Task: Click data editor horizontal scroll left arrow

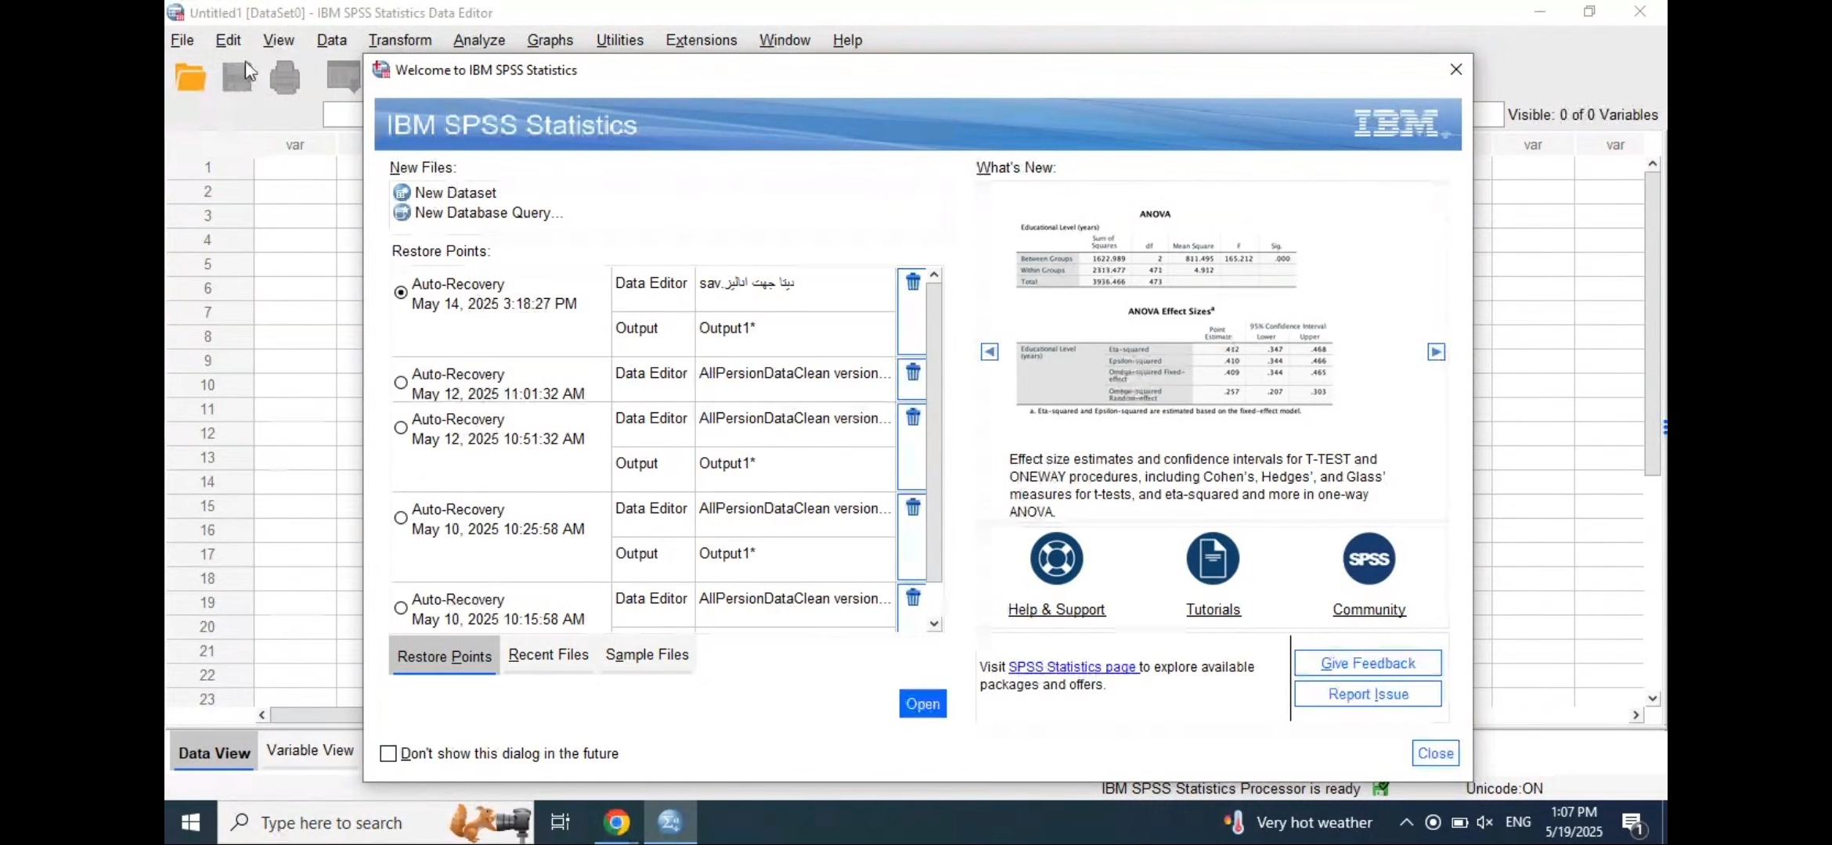Action: pyautogui.click(x=262, y=715)
